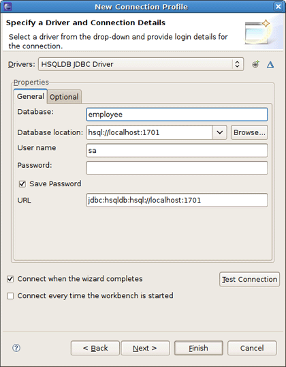This screenshot has height=367, width=286.
Task: Click the Next > button
Action: [x=145, y=348]
